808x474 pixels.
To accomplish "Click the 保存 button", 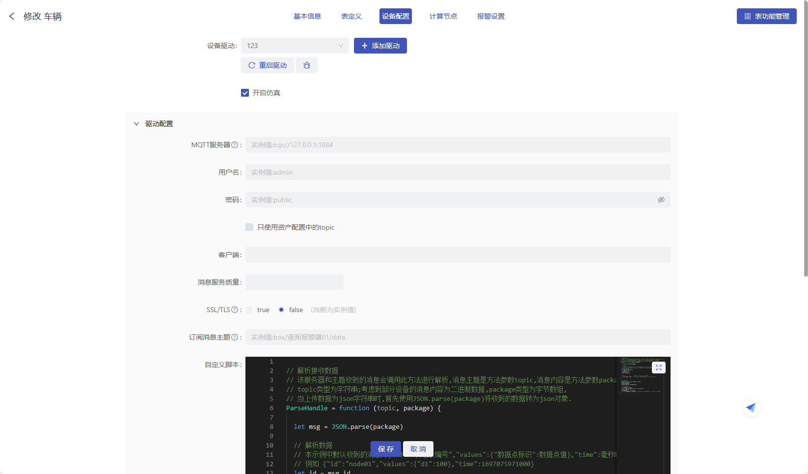I will point(386,449).
